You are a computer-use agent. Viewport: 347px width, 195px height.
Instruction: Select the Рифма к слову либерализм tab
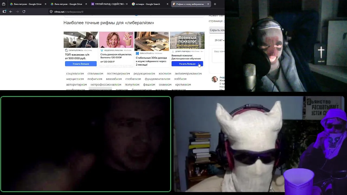coord(191,4)
